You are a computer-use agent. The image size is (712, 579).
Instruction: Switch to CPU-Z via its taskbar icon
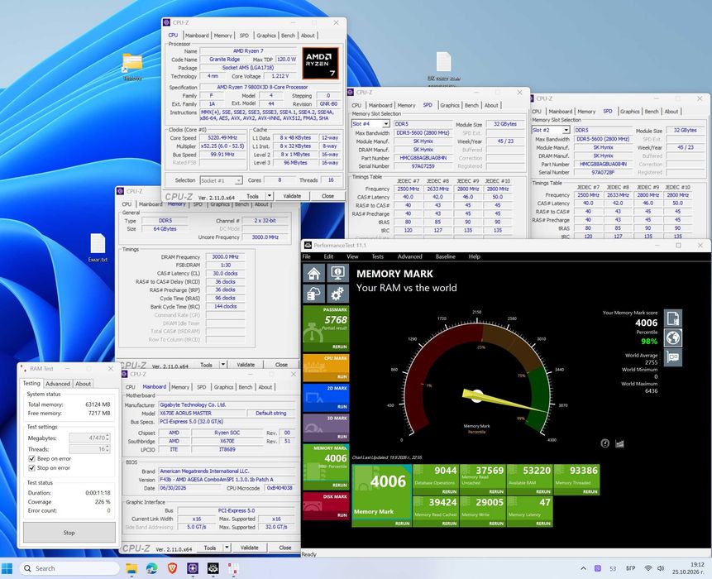pos(193,568)
